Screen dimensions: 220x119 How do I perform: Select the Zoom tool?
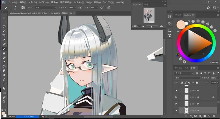[4, 102]
